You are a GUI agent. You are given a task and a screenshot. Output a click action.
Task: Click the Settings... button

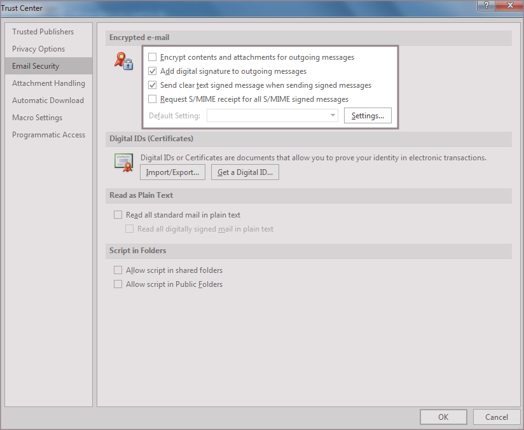coord(368,116)
